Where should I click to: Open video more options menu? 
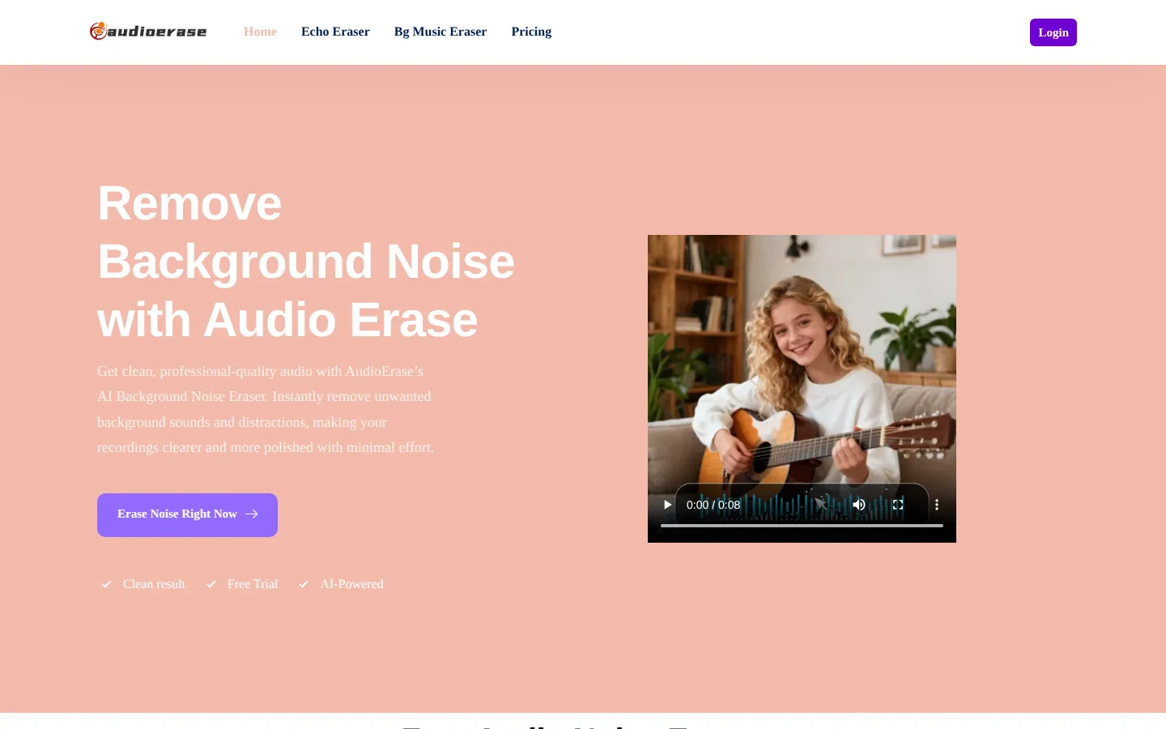click(937, 505)
